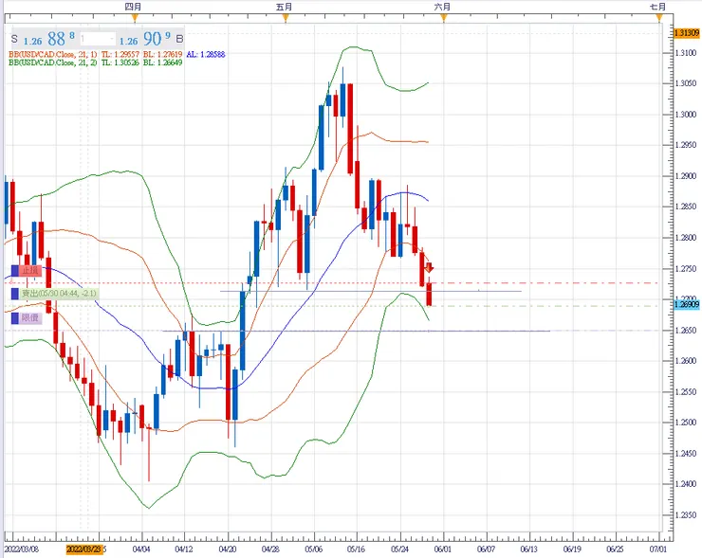This screenshot has width=702, height=558.
Task: Click the 2022/03/08 date on time axis
Action: pos(22,549)
